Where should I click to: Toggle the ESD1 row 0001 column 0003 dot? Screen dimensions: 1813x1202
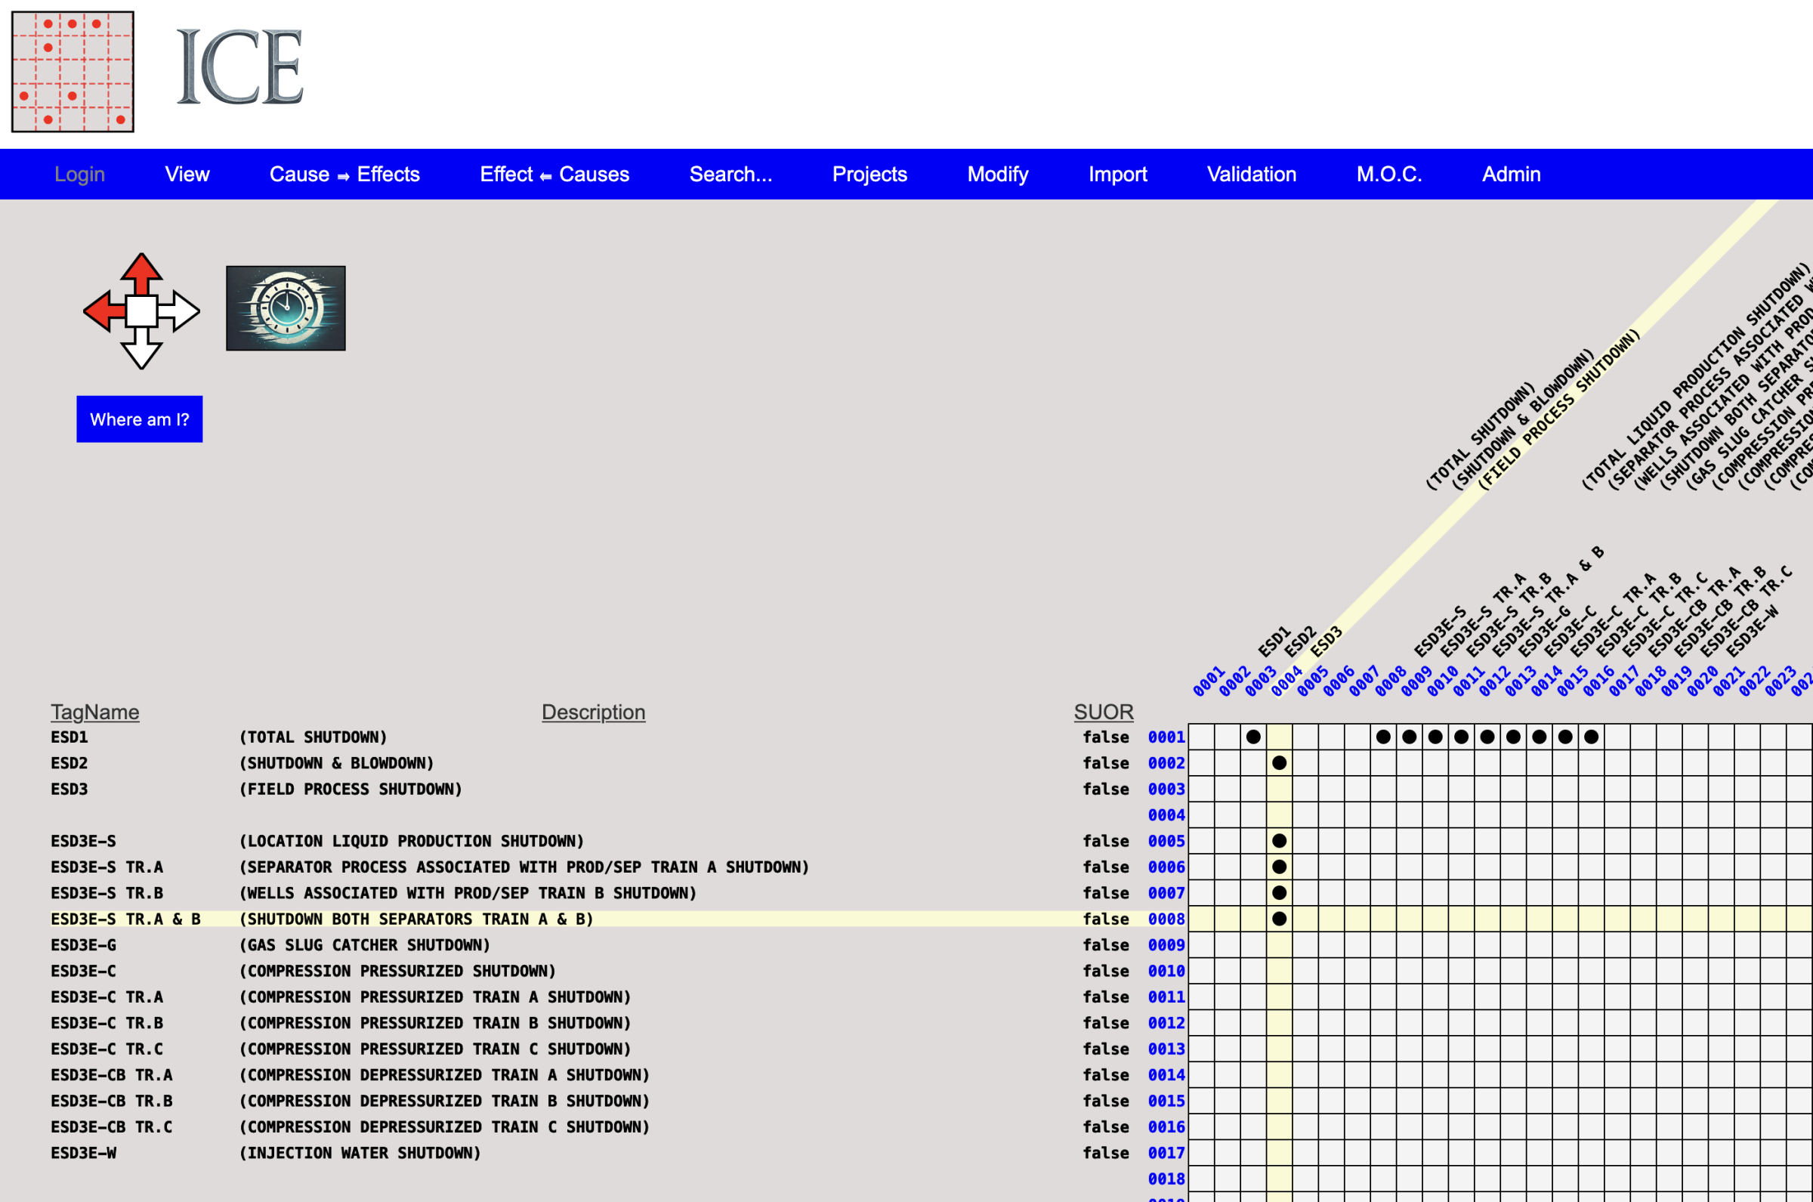[1252, 737]
